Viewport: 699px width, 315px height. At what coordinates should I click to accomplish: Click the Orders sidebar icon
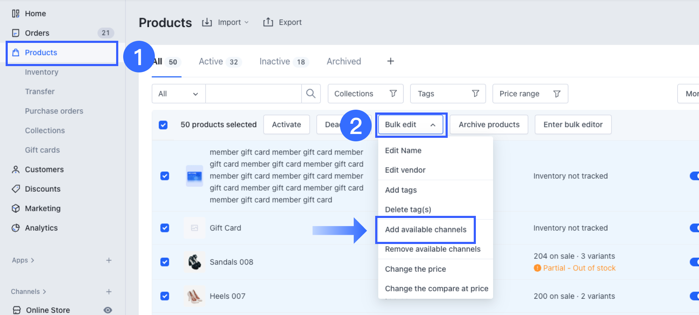point(15,33)
